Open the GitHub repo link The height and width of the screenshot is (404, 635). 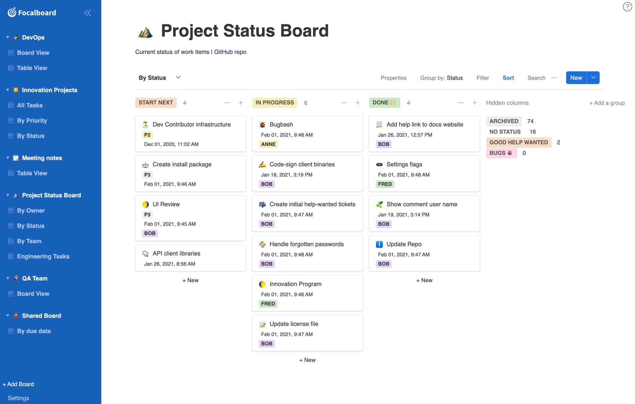tap(230, 52)
